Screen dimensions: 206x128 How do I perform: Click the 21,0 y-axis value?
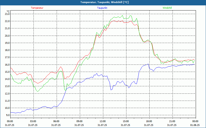pos(7,28)
